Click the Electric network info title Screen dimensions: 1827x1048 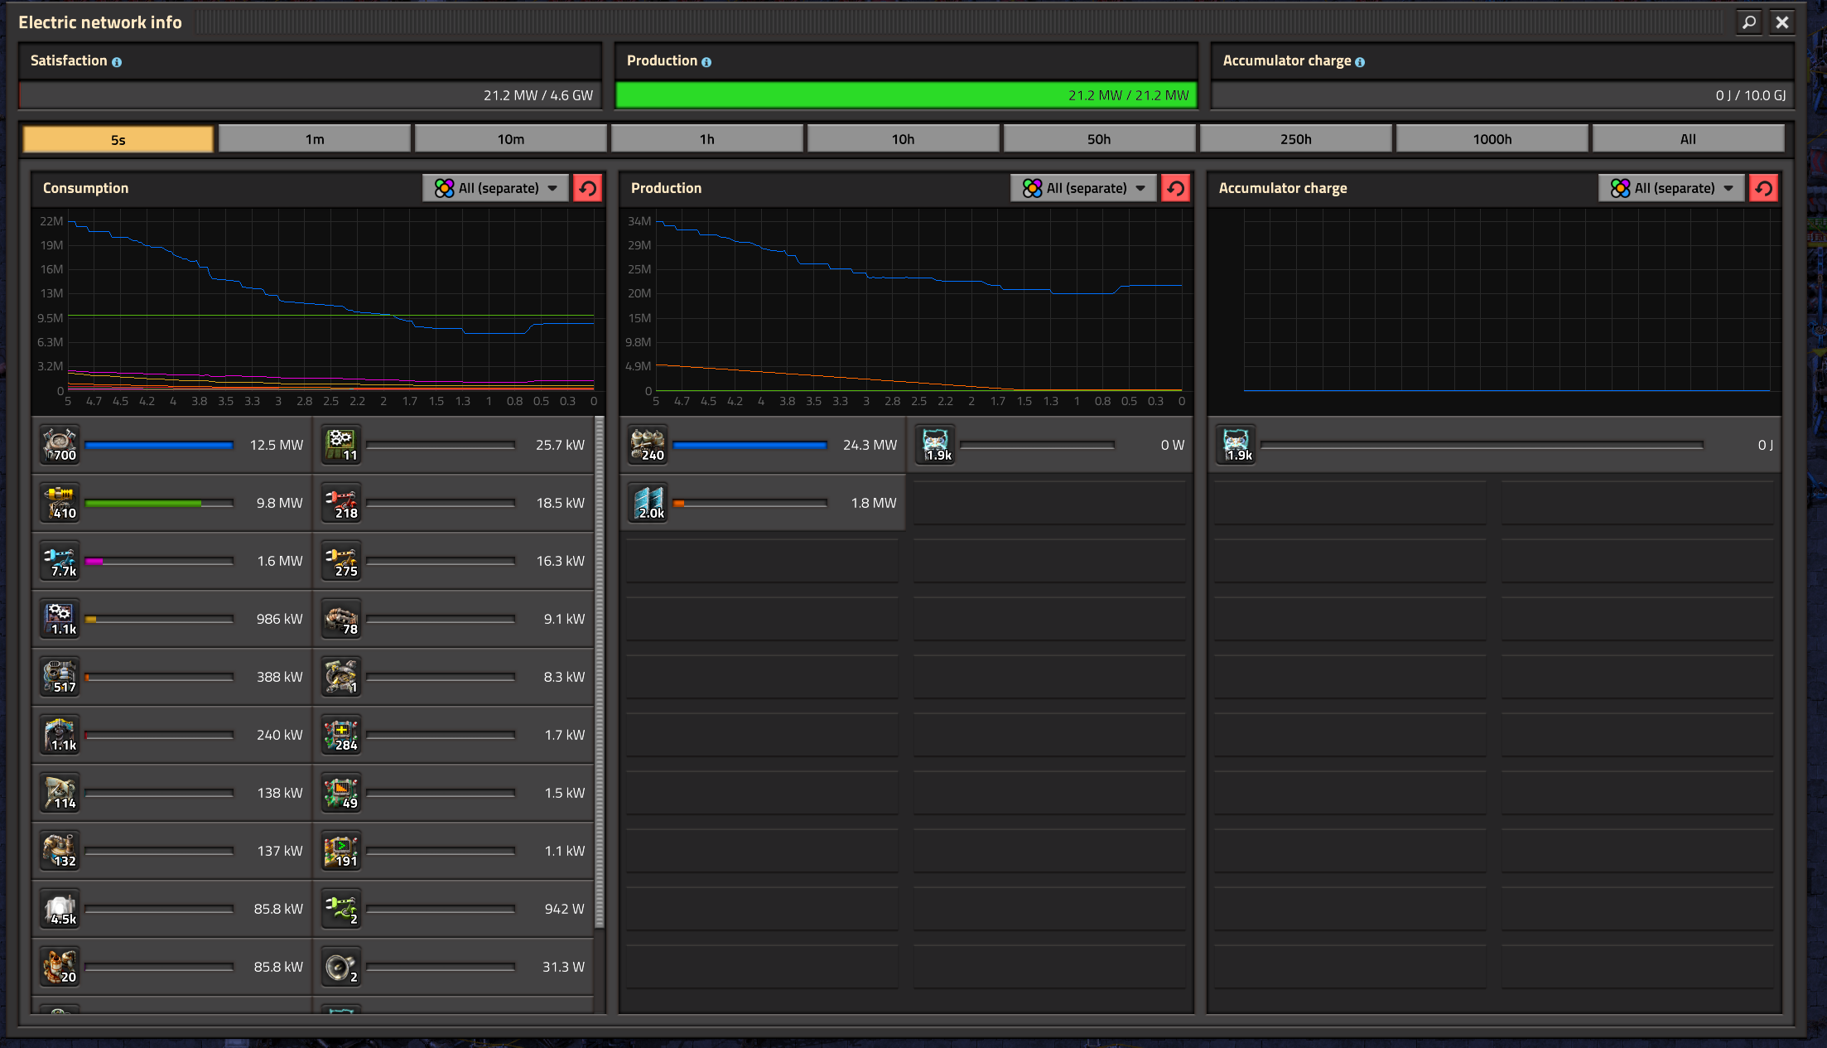coord(100,22)
